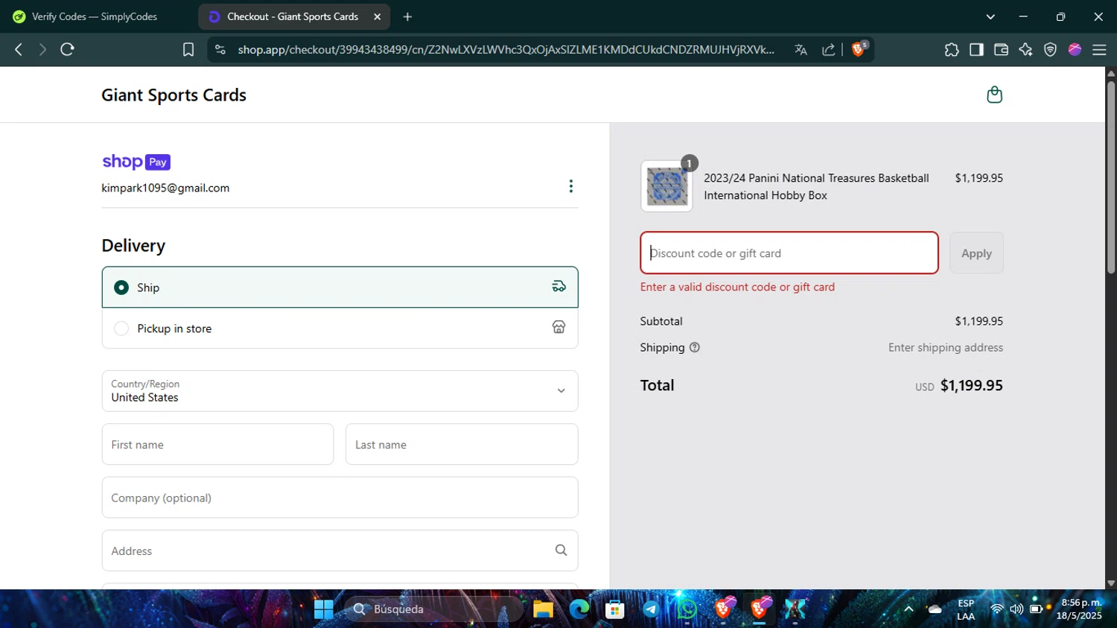Click the Shop Pay logo
The image size is (1117, 628).
coord(136,162)
